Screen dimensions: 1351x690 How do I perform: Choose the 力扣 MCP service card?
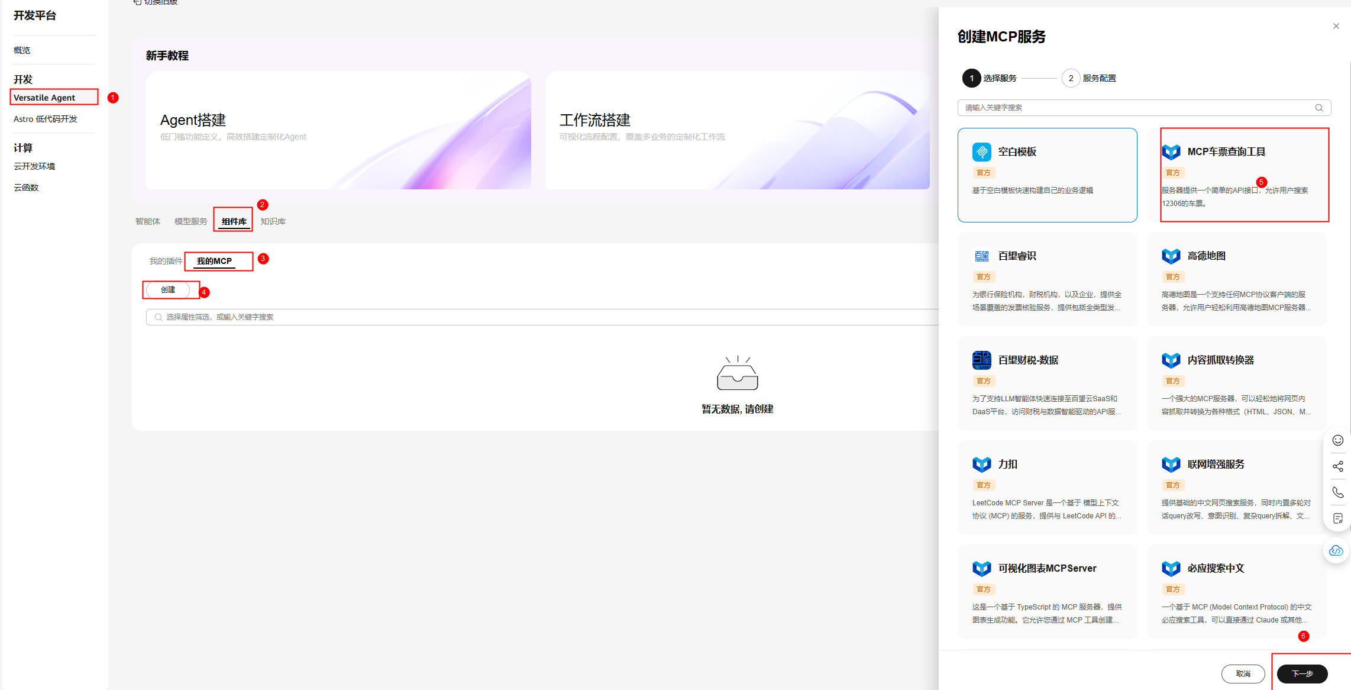coord(1047,488)
